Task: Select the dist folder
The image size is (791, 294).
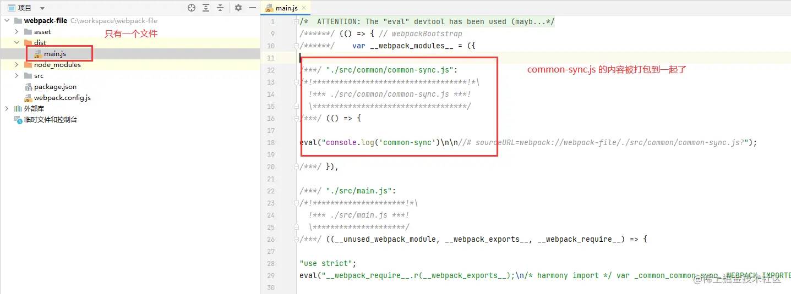Action: click(40, 43)
